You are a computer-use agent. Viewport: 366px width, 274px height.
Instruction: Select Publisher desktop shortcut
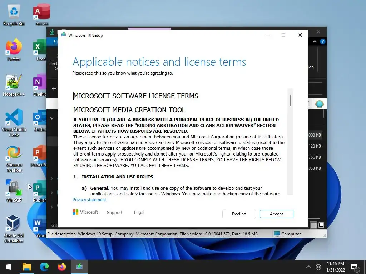coord(39,191)
